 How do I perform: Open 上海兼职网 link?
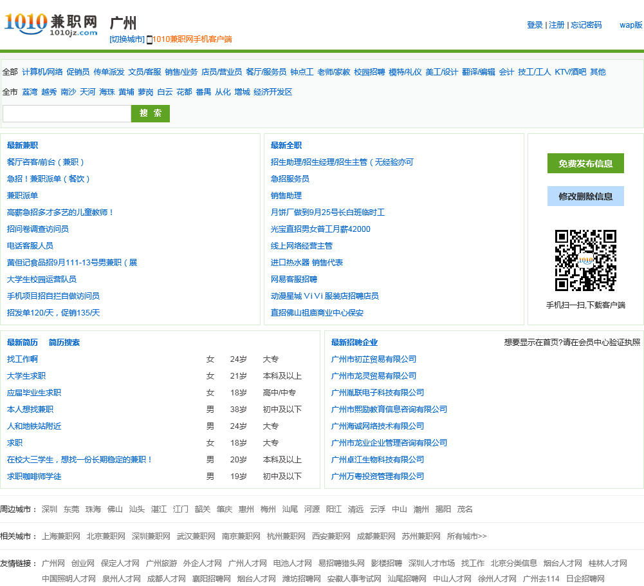60,536
